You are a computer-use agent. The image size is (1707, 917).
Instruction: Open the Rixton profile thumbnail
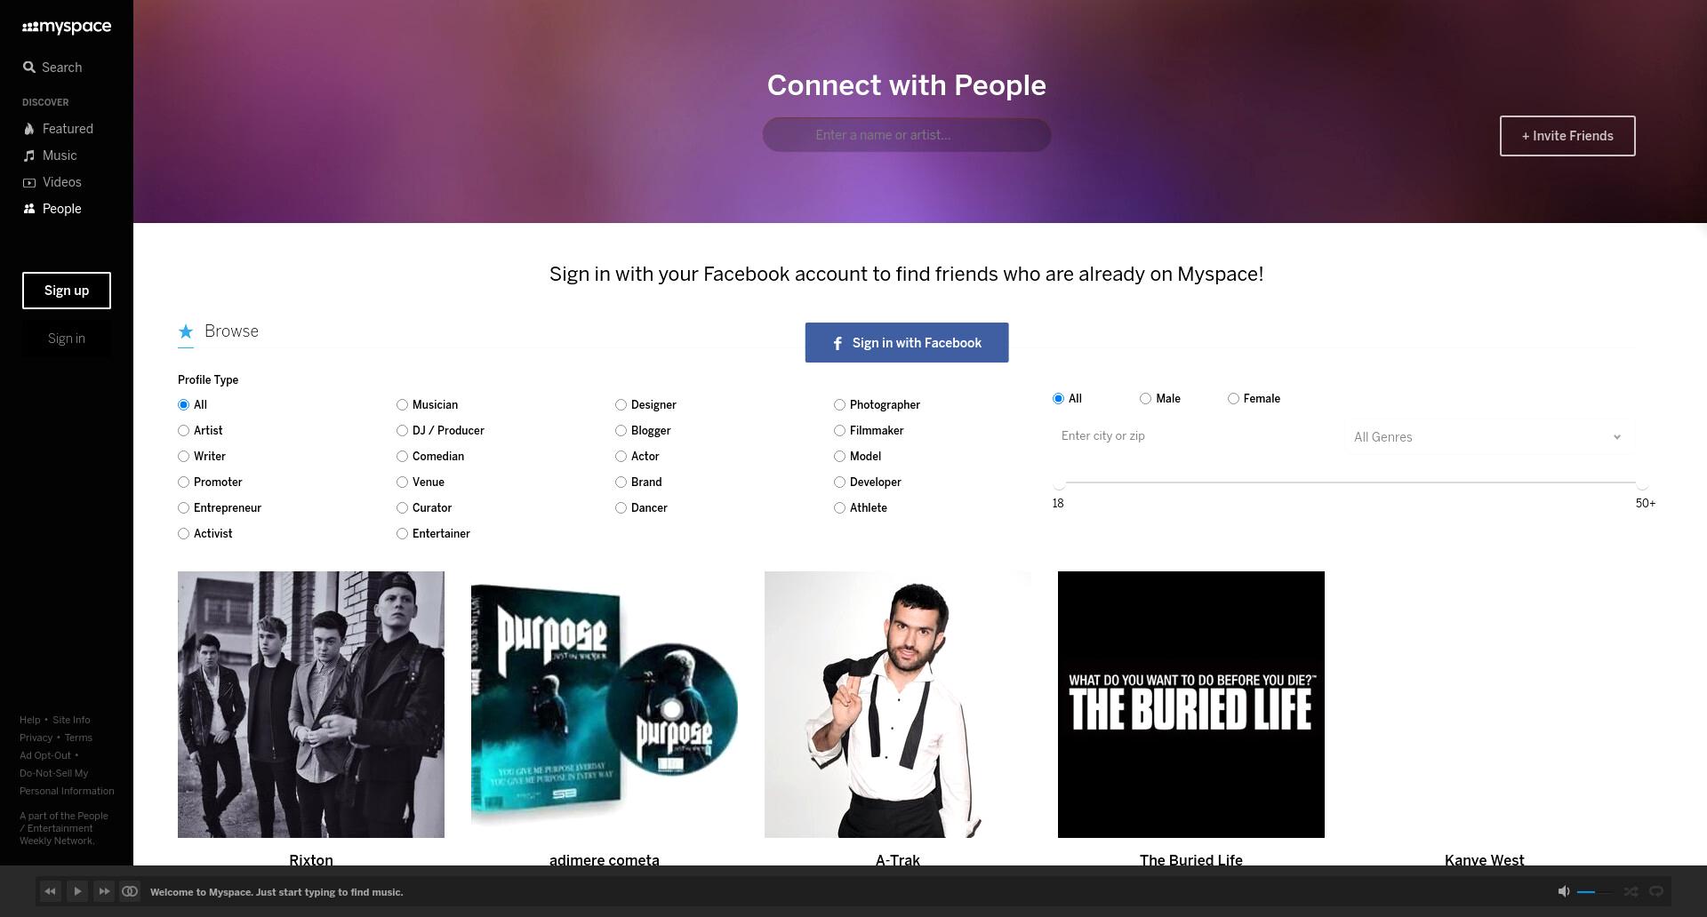click(x=311, y=705)
